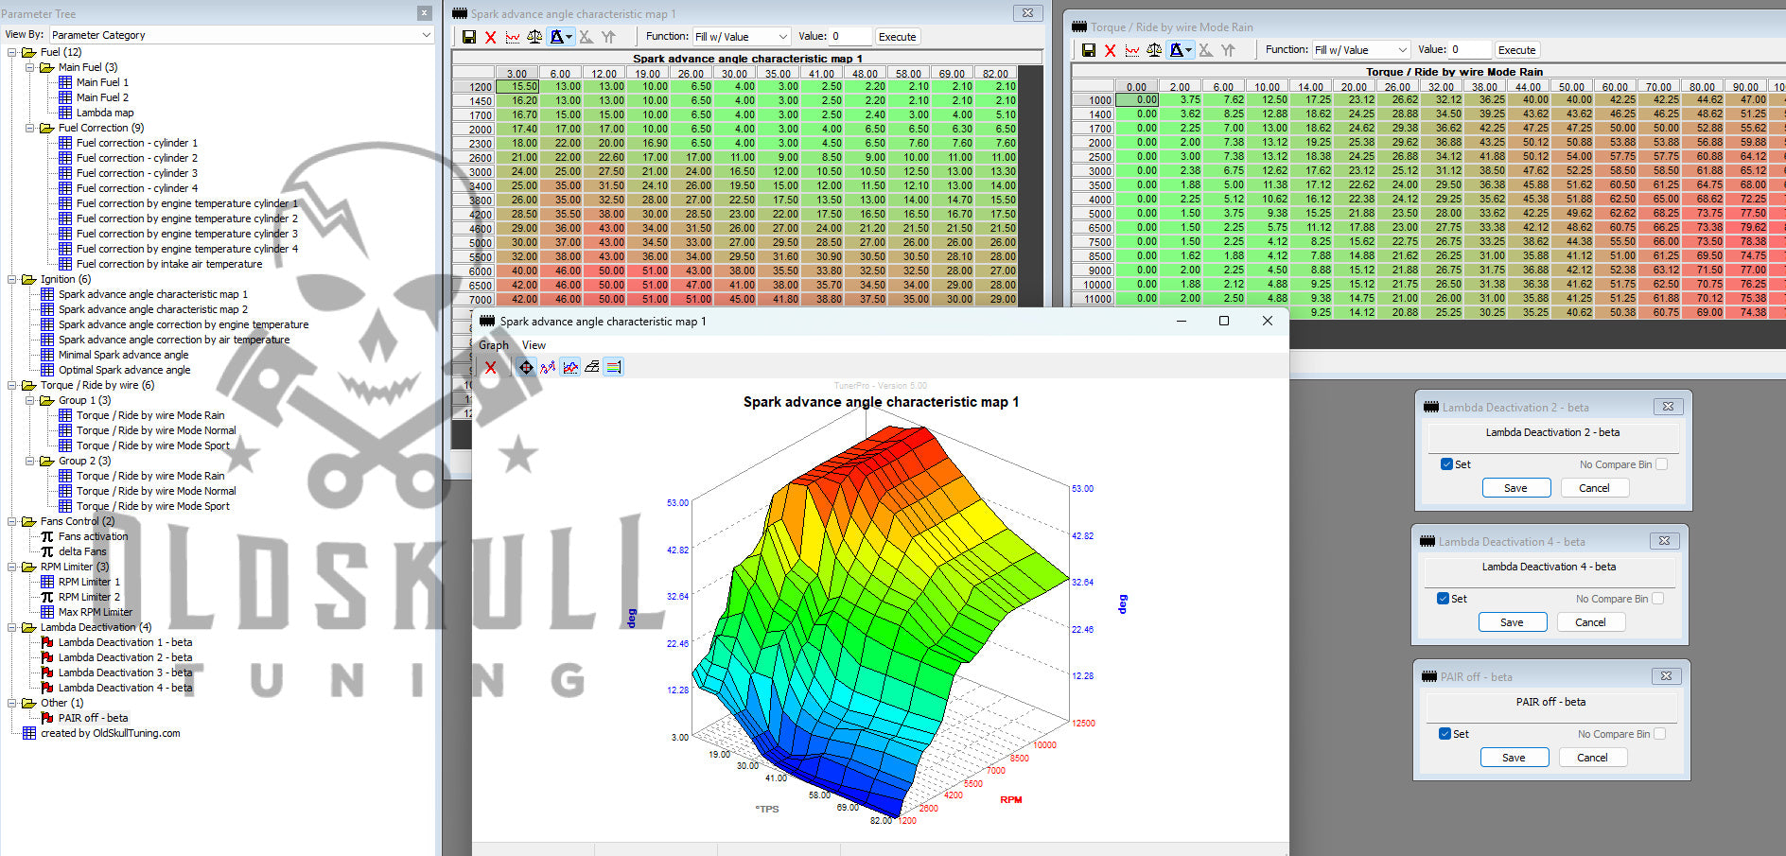Toggle the color bands legend icon in graph toolbar
The image size is (1786, 856).
614,367
